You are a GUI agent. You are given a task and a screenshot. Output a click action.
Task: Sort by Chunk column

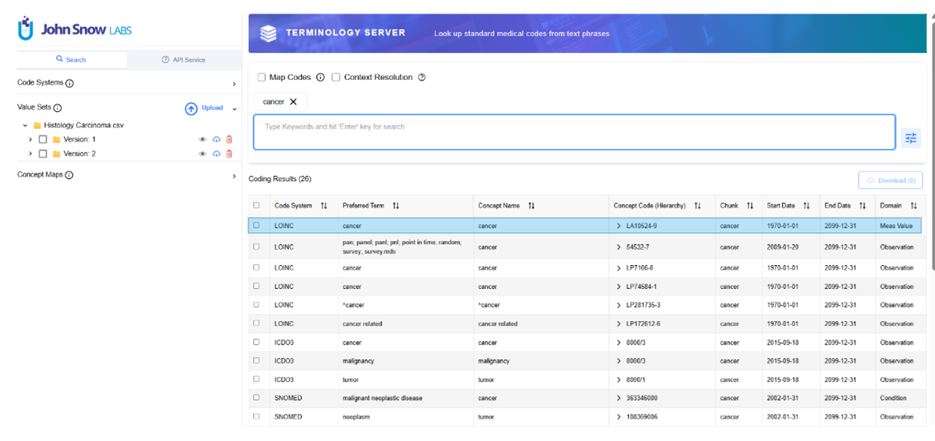coord(750,206)
